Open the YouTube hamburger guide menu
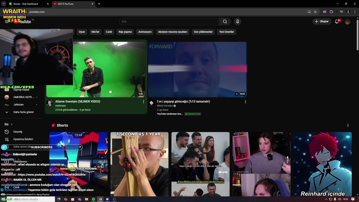Viewport: 359px width, 202px height. click(x=7, y=22)
